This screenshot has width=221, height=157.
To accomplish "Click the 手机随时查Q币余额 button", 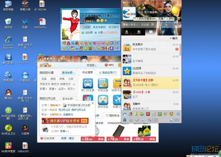I will pos(77,105).
